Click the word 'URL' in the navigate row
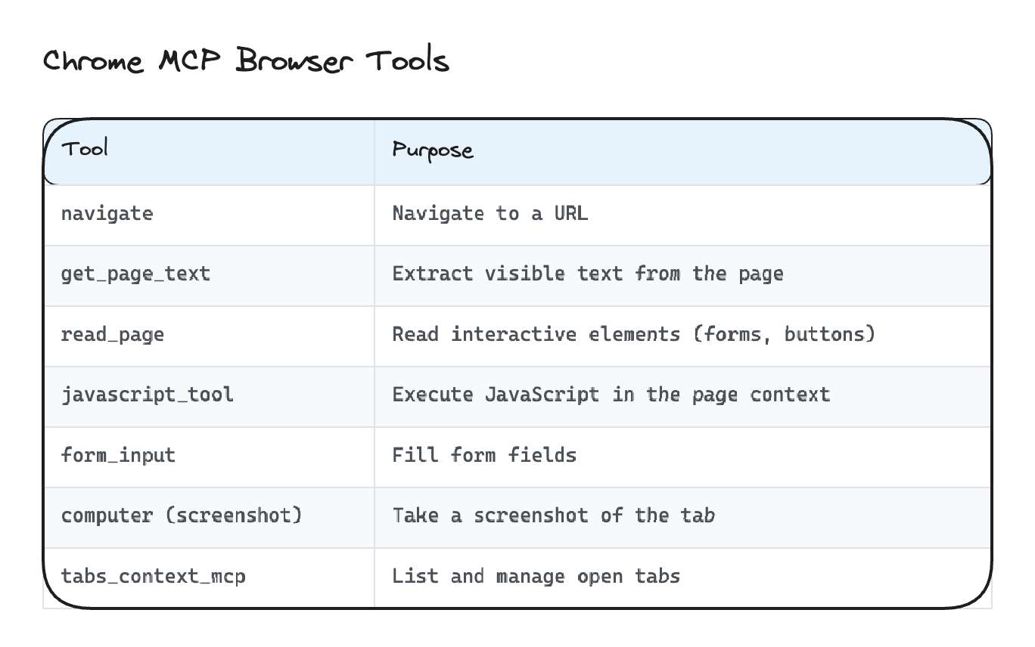This screenshot has height=647, width=1035. 570,214
